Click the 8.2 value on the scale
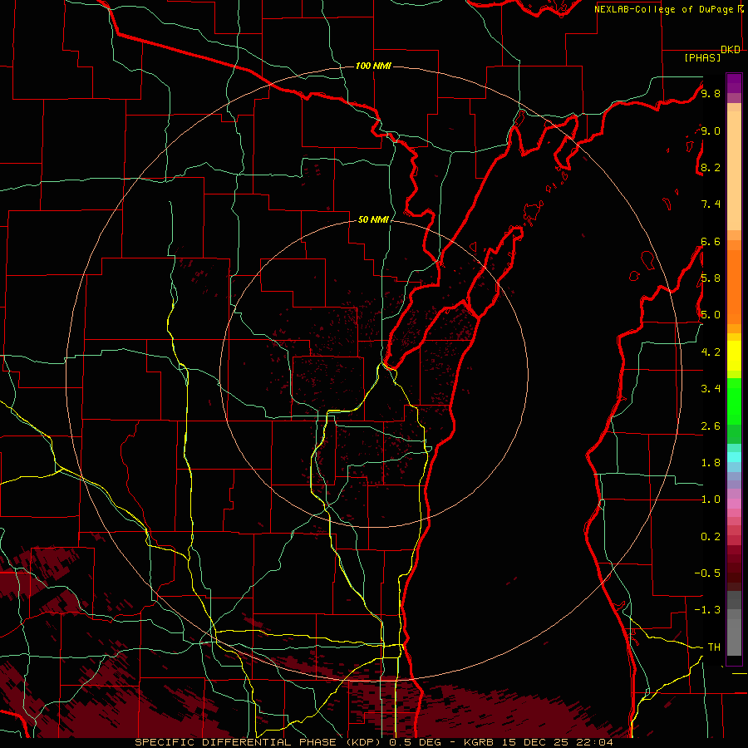748x748 pixels. pos(711,167)
